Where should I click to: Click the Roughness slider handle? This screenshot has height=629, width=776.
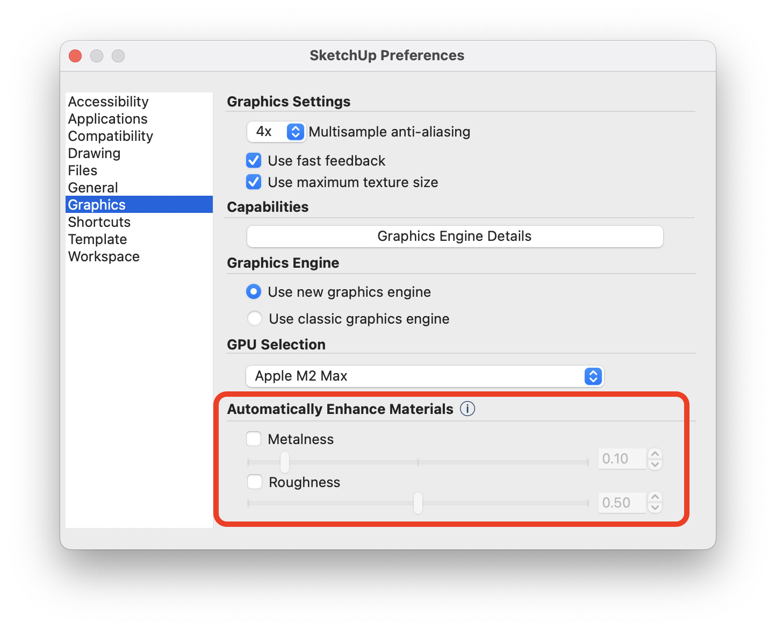tap(418, 503)
